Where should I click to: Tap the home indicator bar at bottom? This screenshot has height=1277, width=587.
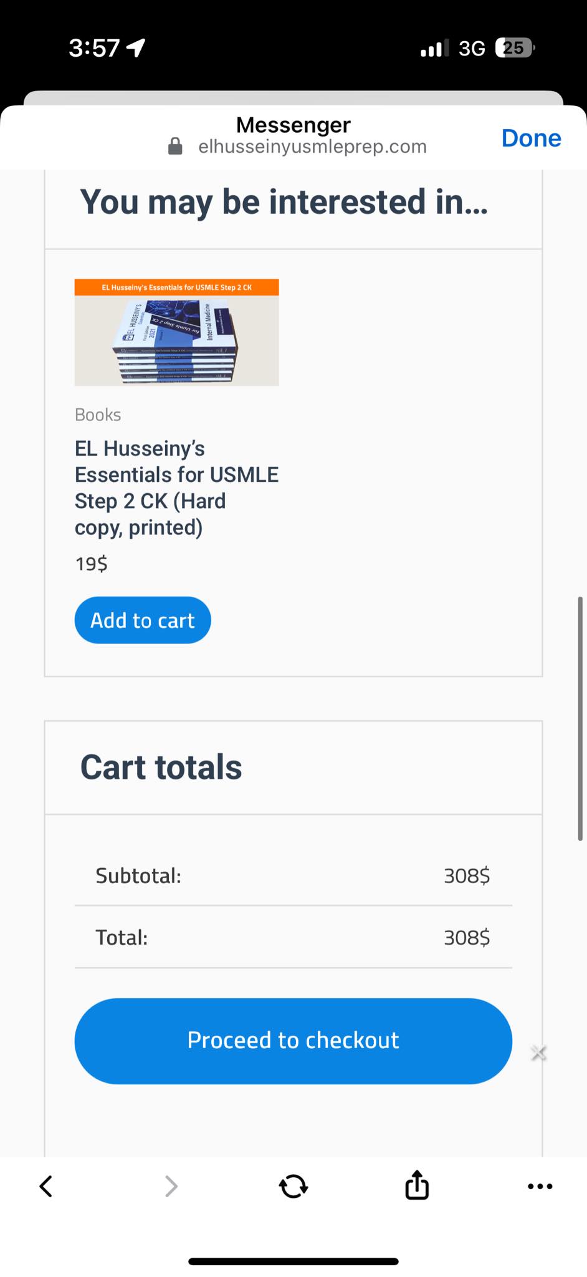pos(293,1261)
